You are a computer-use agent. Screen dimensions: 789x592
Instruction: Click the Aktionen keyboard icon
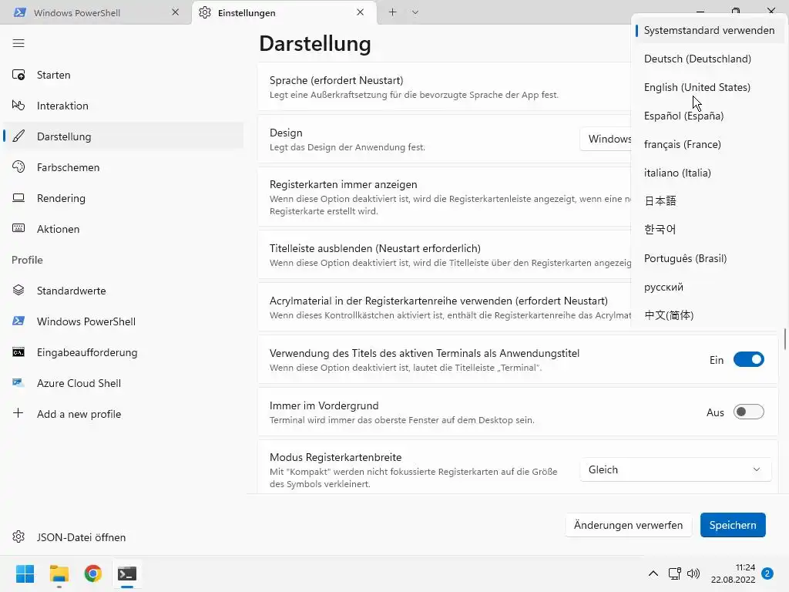pos(18,228)
